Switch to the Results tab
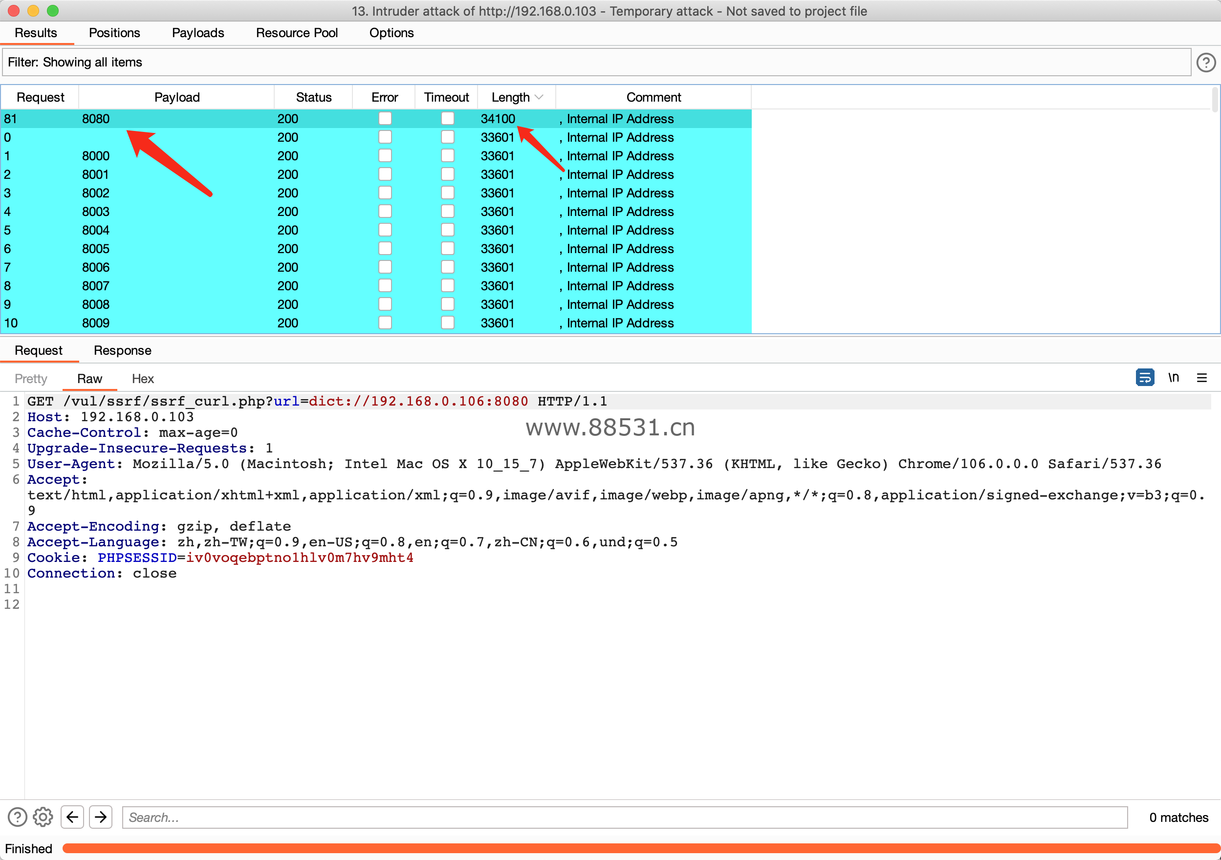1221x860 pixels. 36,33
